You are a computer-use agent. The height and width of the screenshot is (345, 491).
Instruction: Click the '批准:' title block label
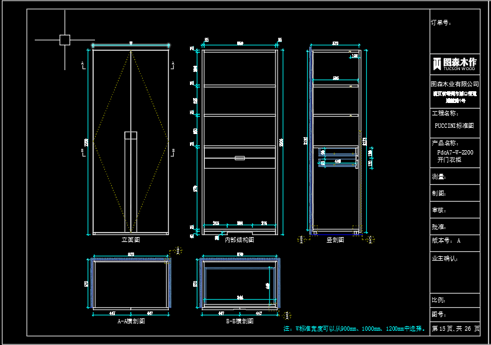439,227
